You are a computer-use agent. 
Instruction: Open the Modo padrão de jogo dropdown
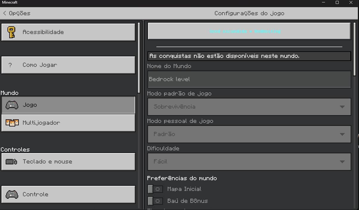249,106
